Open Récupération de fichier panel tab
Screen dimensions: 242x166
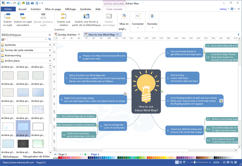[x=36, y=157]
